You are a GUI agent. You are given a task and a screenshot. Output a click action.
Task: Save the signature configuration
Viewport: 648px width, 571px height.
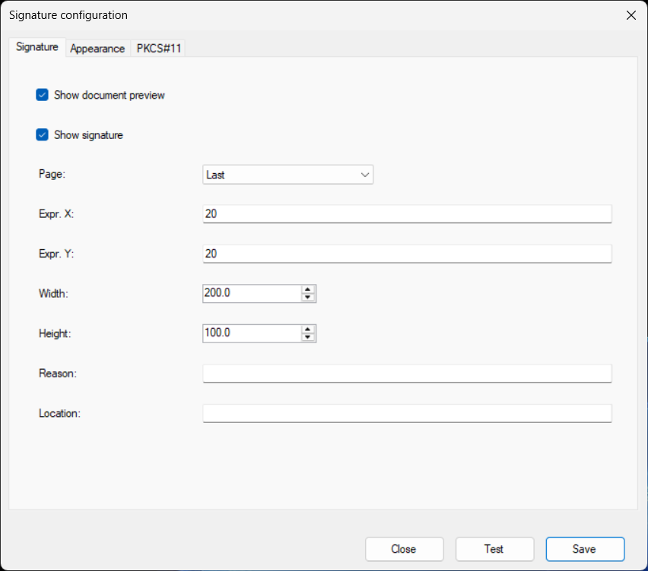pyautogui.click(x=585, y=549)
